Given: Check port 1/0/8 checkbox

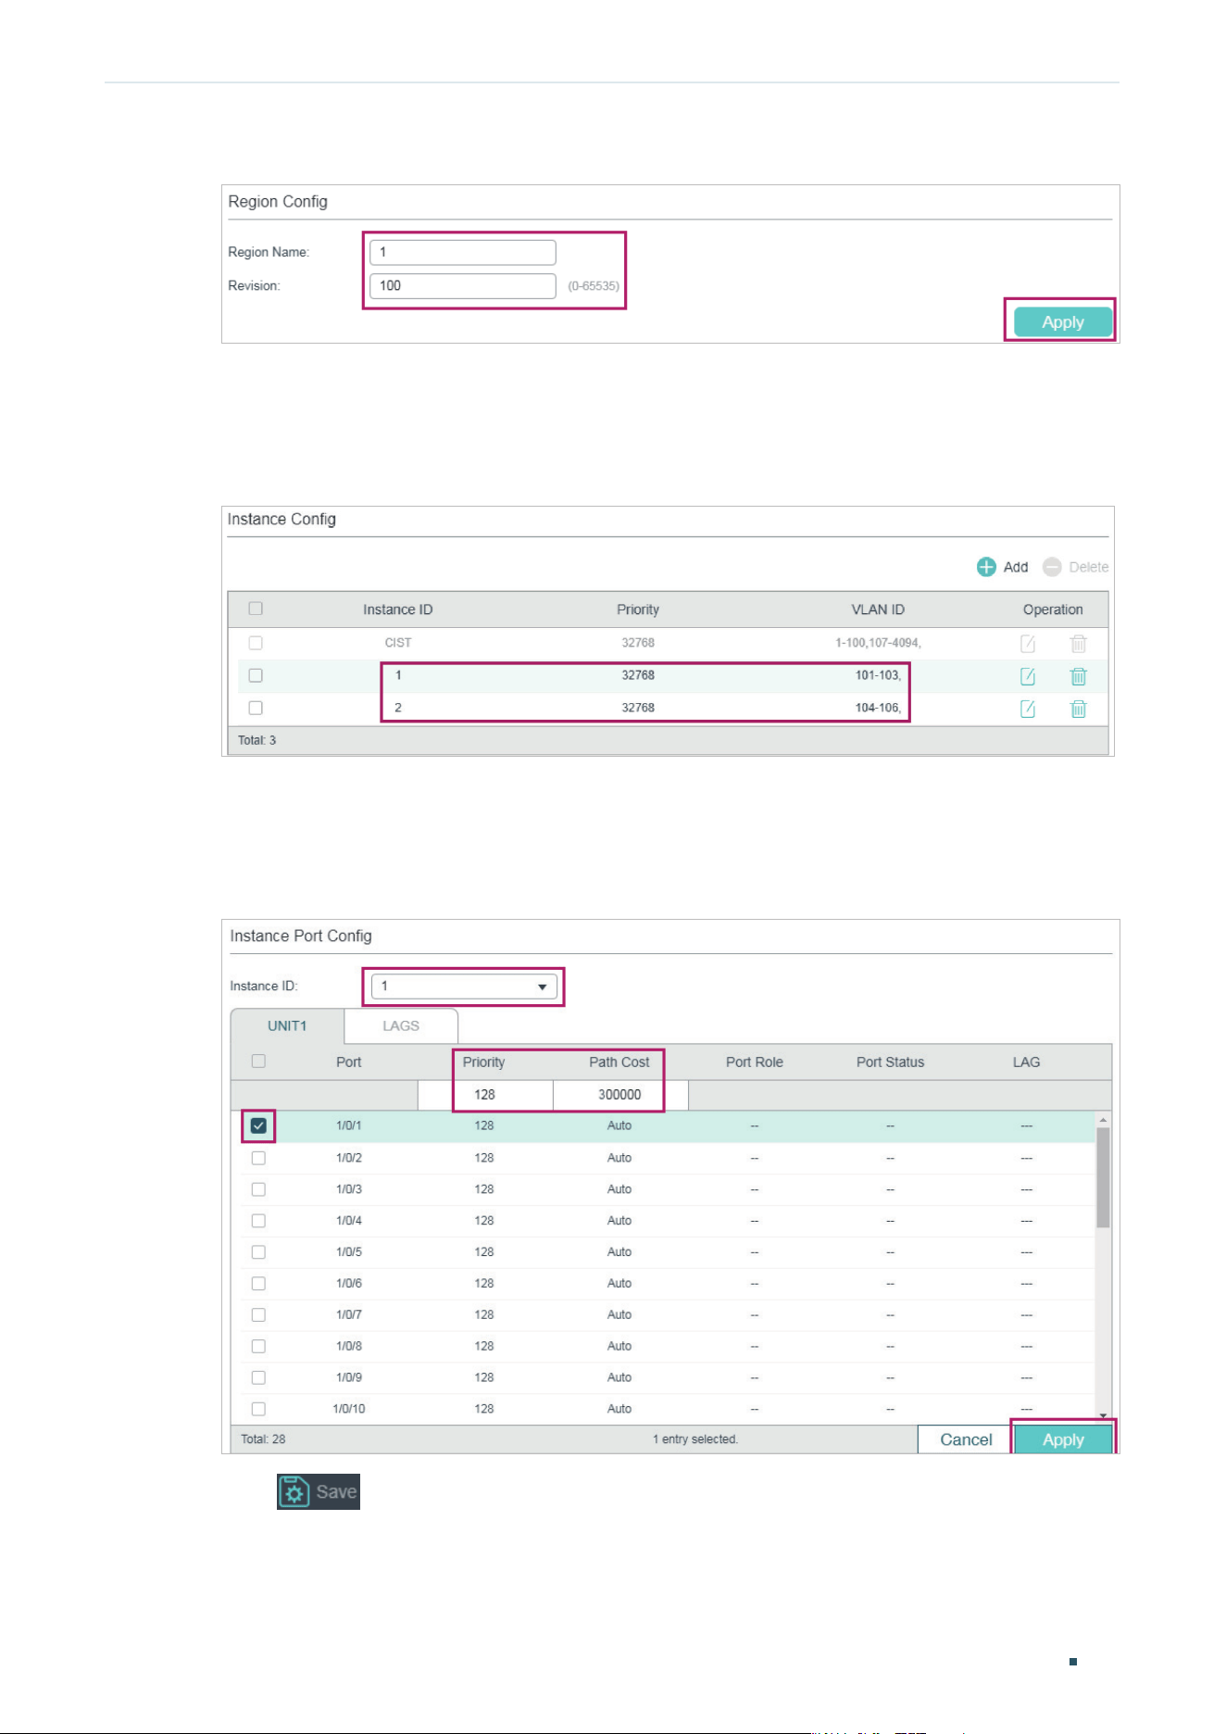Looking at the screenshot, I should click(x=258, y=1347).
